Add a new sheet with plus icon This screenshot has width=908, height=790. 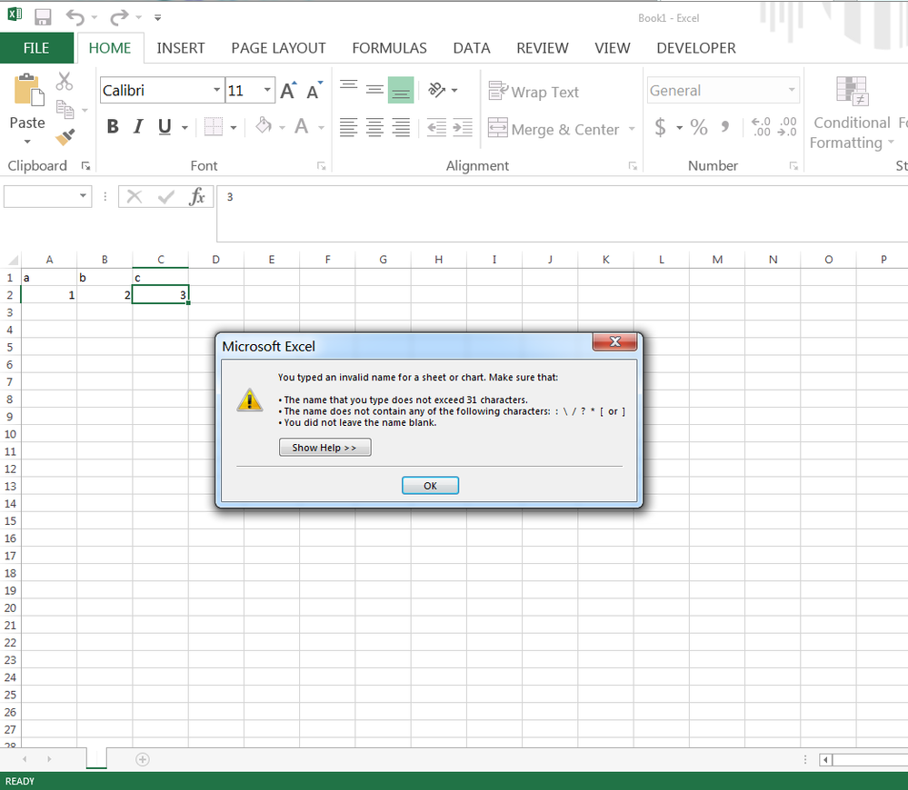click(x=143, y=759)
